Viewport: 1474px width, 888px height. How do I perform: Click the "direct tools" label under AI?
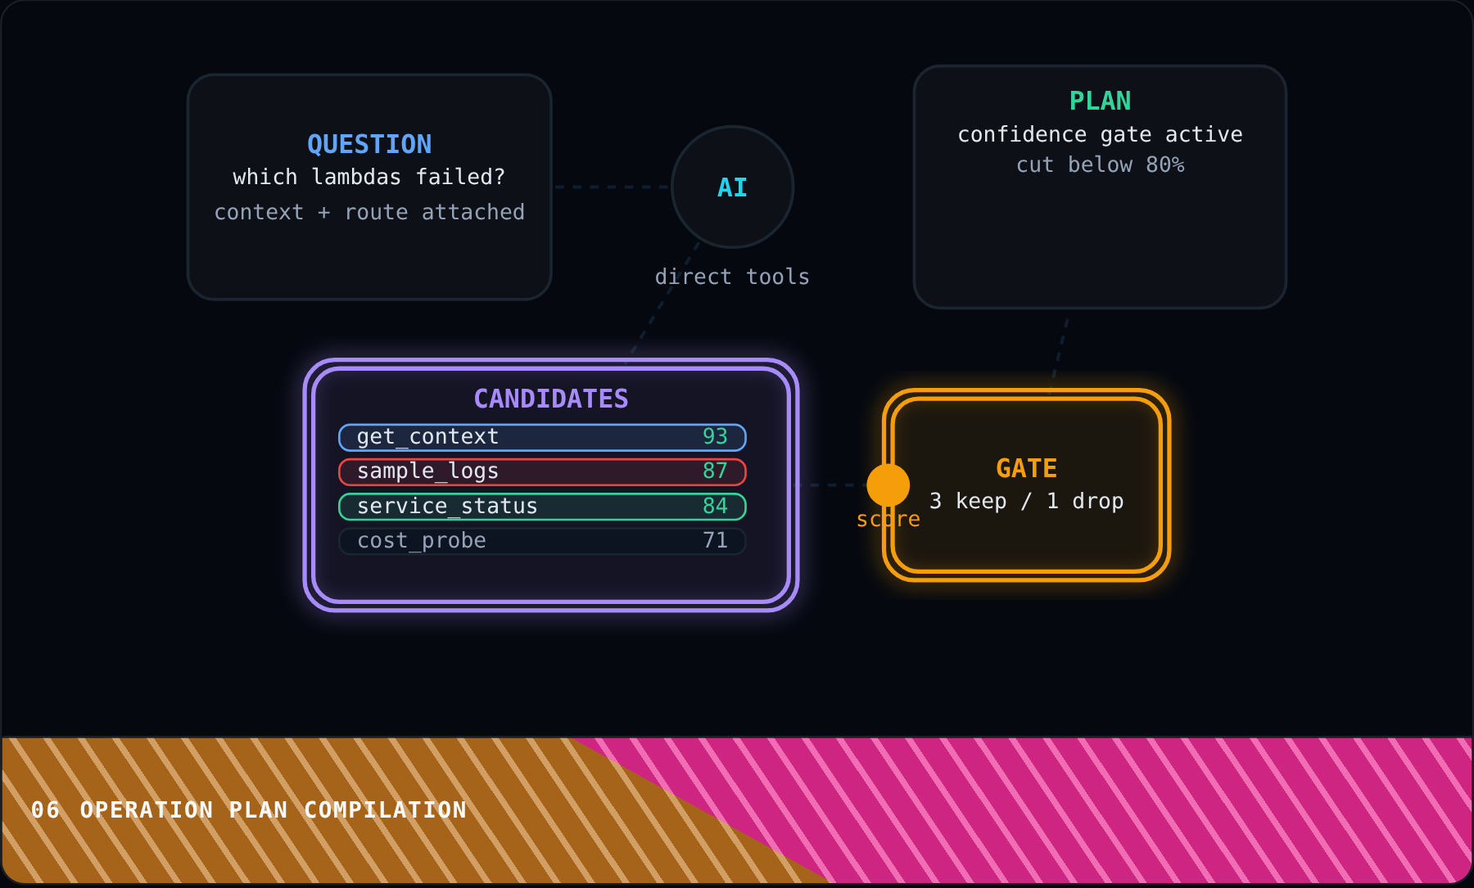click(x=732, y=277)
